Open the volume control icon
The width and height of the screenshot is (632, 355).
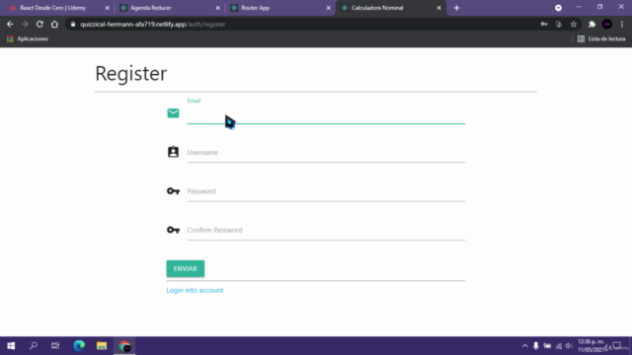[569, 346]
